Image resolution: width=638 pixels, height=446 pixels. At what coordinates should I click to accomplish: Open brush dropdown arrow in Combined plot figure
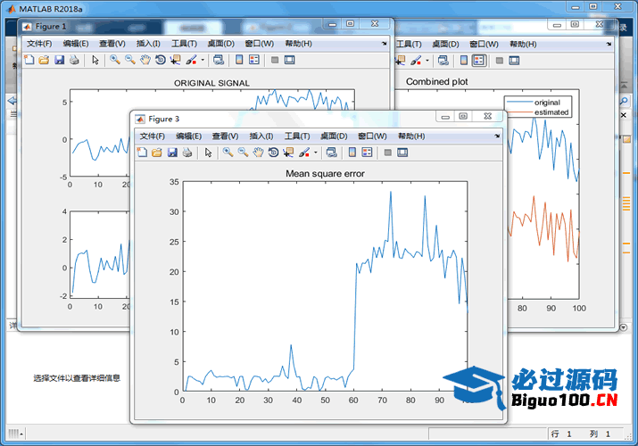[427, 61]
